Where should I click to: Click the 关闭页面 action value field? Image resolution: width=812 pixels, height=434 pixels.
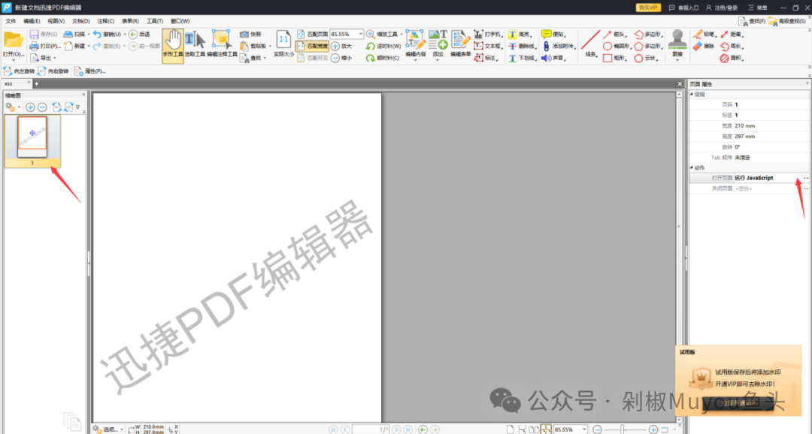[x=768, y=188]
